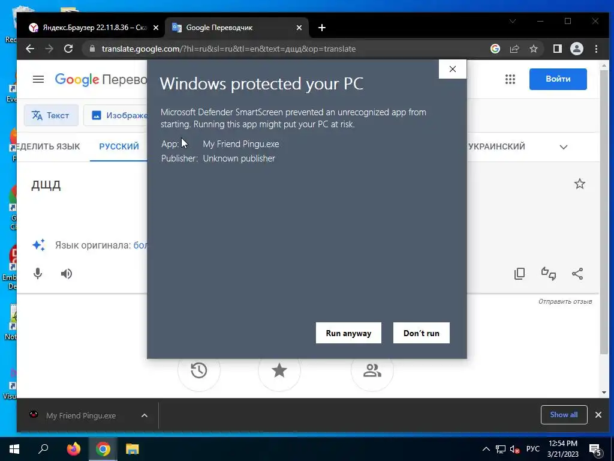This screenshot has width=614, height=461.
Task: Open Chrome profile avatar
Action: [576, 49]
